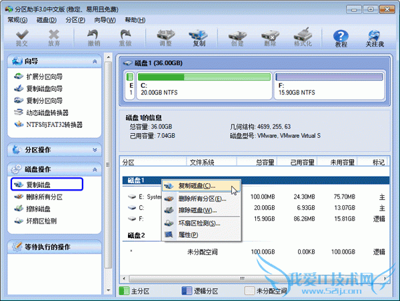Click the 格式化 (format) toolbar icon
This screenshot has height=301, width=400.
(303, 38)
